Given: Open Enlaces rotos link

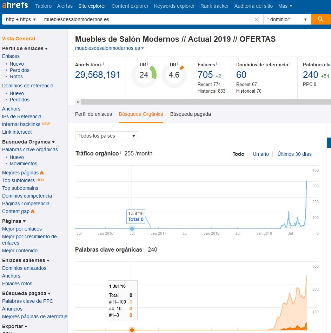Looking at the screenshot, I should coord(17,284).
